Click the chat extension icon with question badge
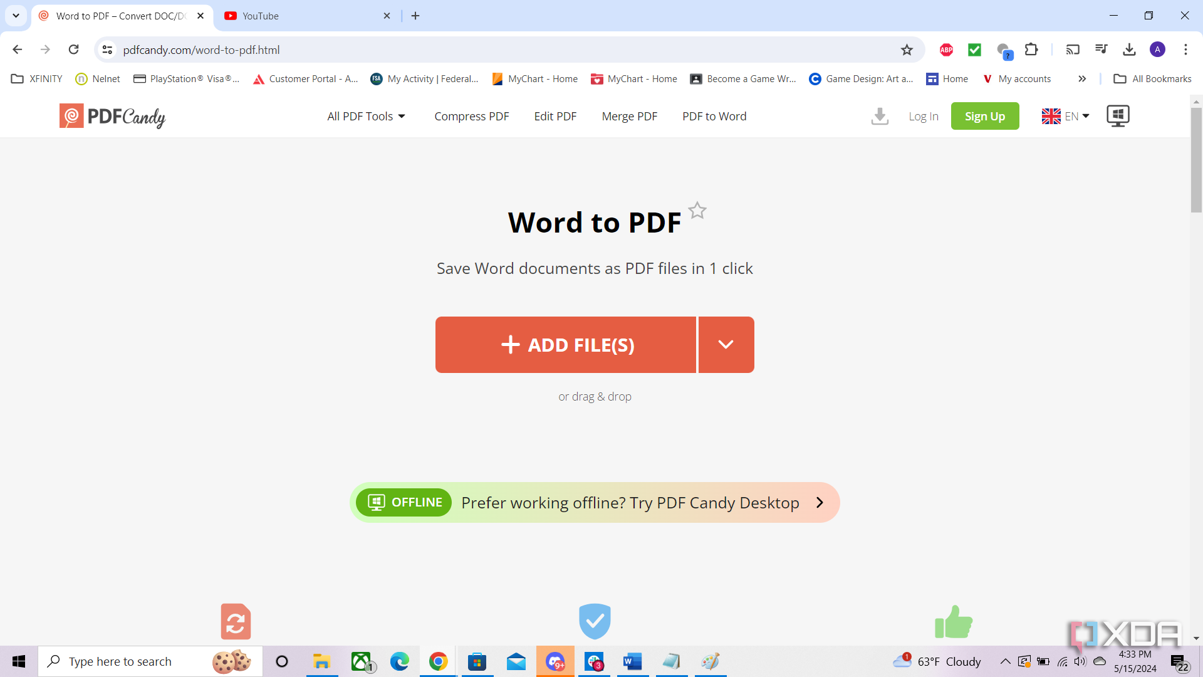1203x677 pixels. pos(1004,50)
